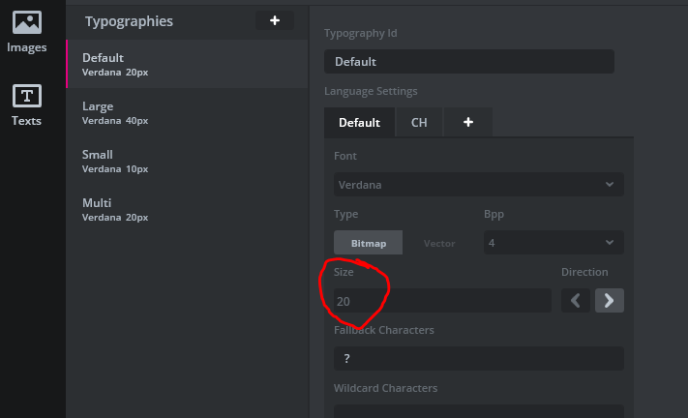Add a new language tab with plus
The height and width of the screenshot is (418, 688).
(468, 123)
